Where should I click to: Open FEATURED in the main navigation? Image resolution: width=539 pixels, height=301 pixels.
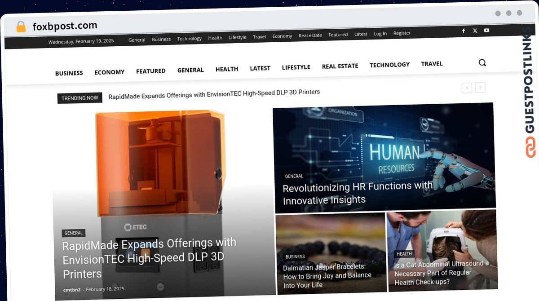point(151,71)
